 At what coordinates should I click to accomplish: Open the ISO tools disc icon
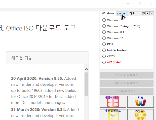140,115
